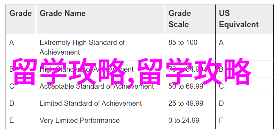Select Limited Standard of Achievement cell

100,103
